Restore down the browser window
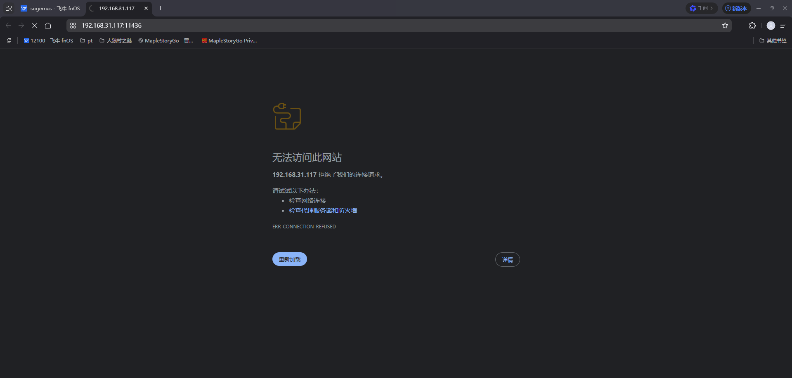792x378 pixels. (x=772, y=8)
